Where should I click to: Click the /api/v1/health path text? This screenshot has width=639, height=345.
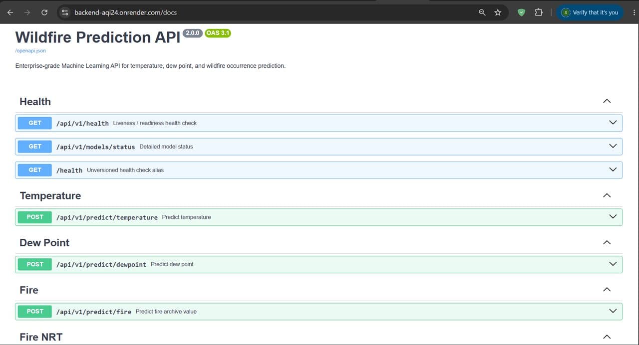[x=82, y=123]
